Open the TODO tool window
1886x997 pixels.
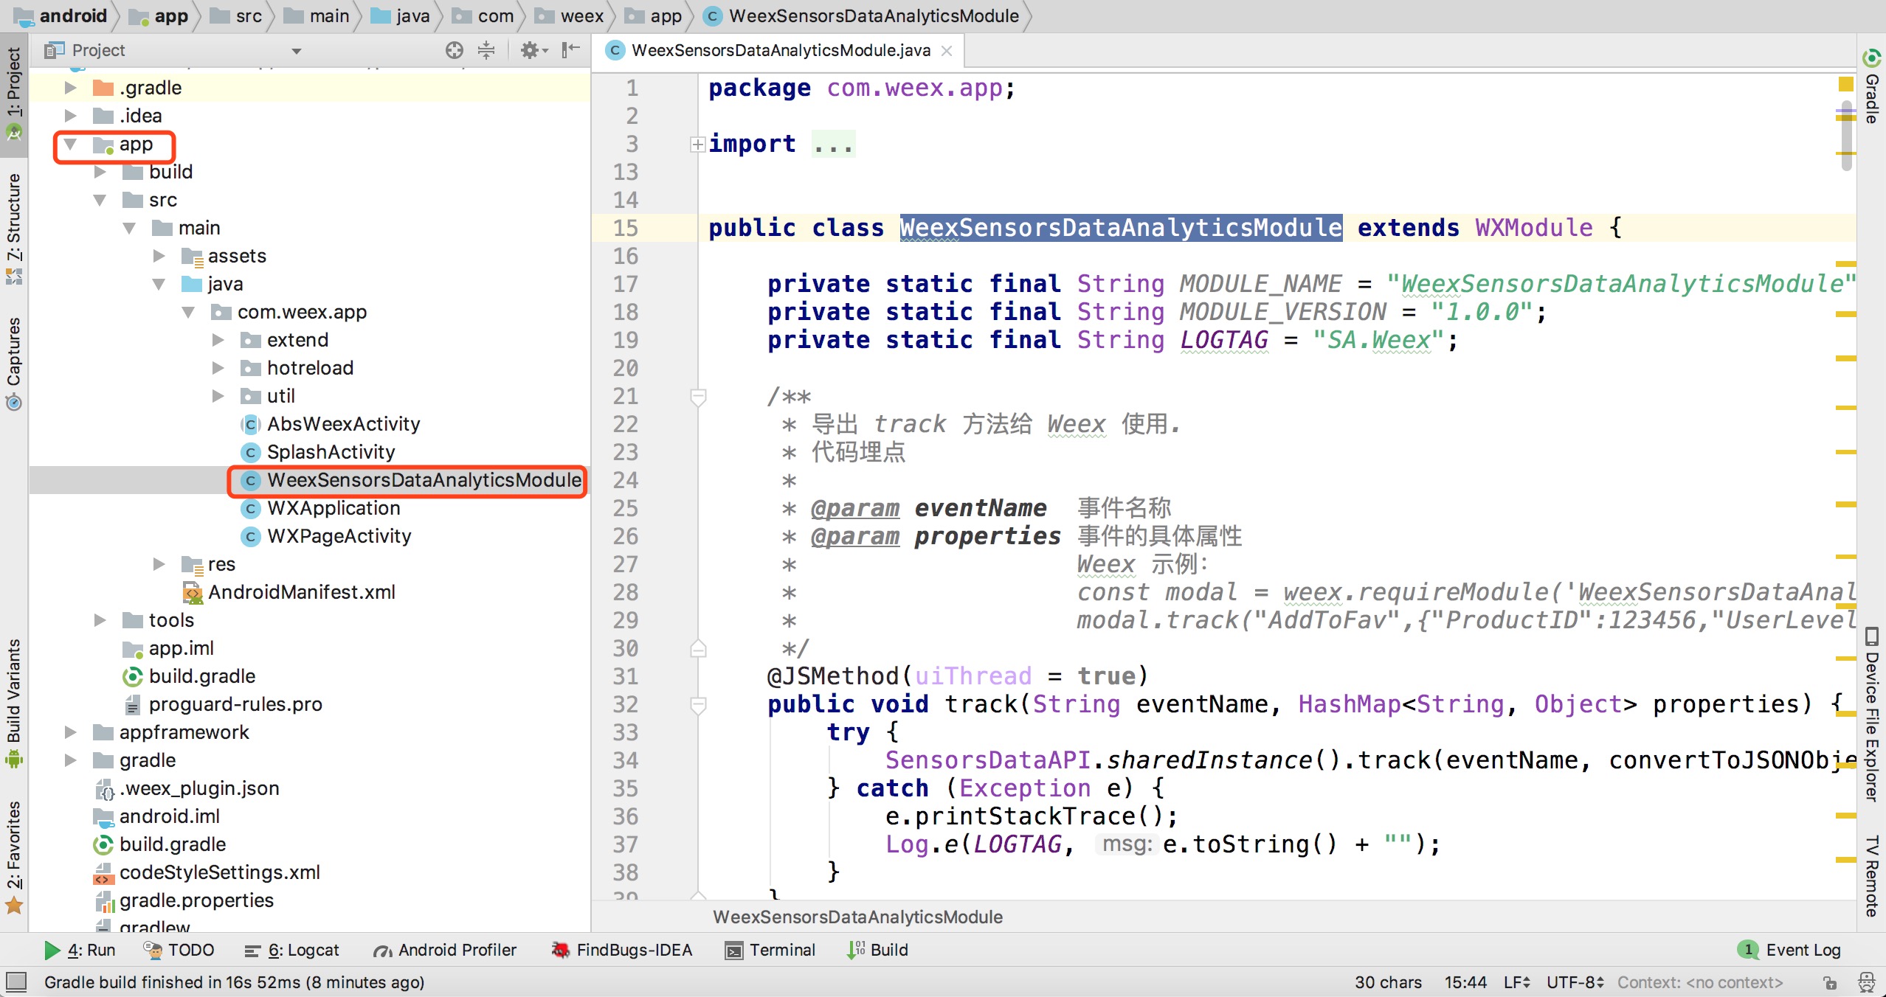coord(179,950)
